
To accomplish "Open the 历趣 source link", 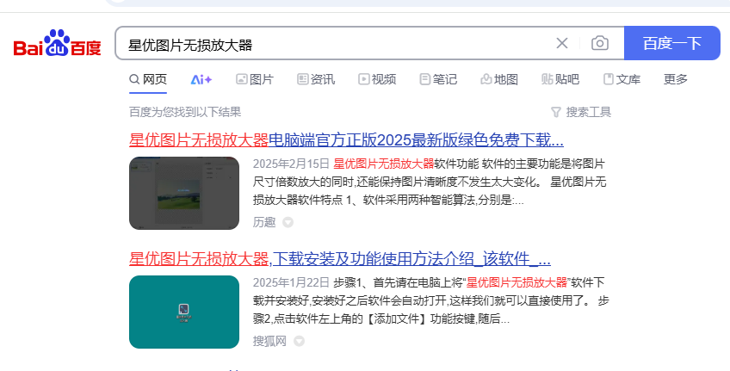I will (264, 222).
